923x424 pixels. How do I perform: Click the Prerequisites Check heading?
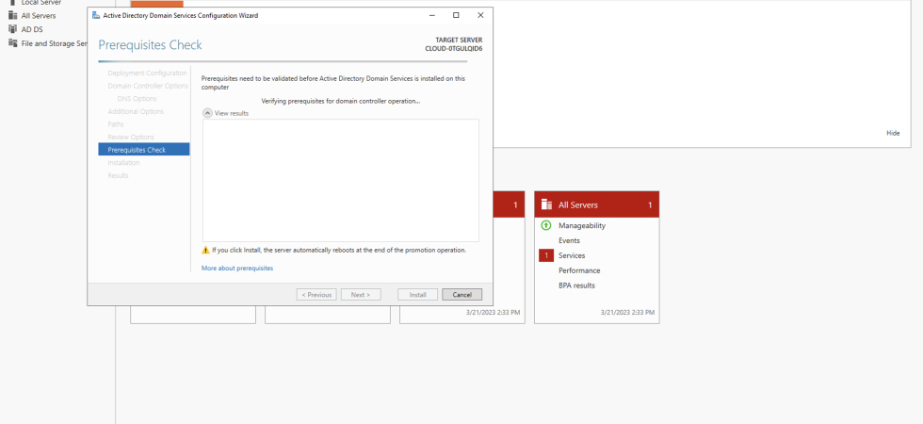pos(150,45)
